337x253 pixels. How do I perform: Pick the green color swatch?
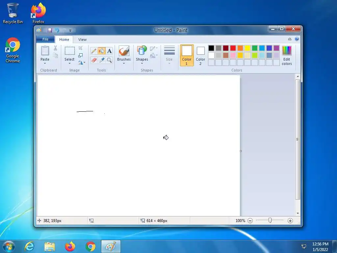[255, 48]
